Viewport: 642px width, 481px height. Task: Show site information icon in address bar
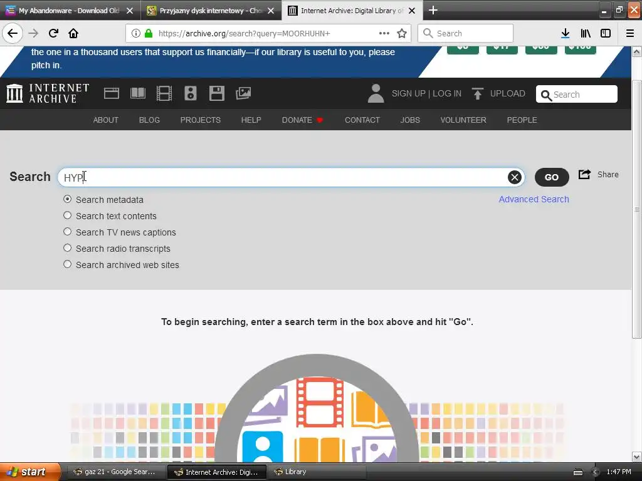tap(135, 33)
